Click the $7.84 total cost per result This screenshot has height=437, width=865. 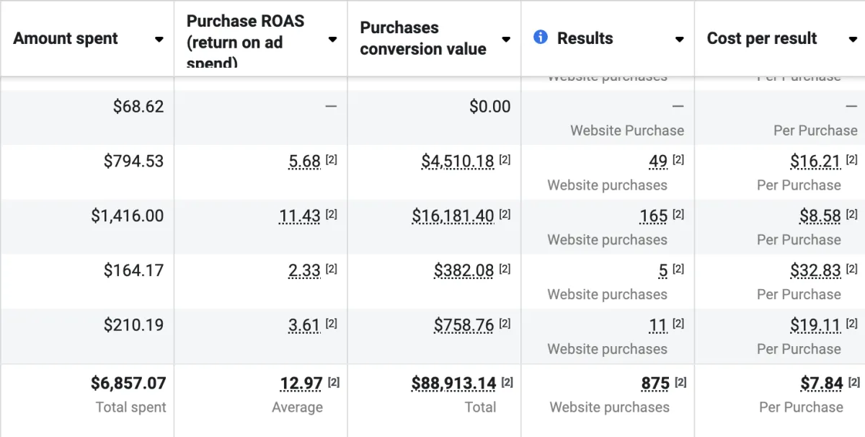coord(822,384)
